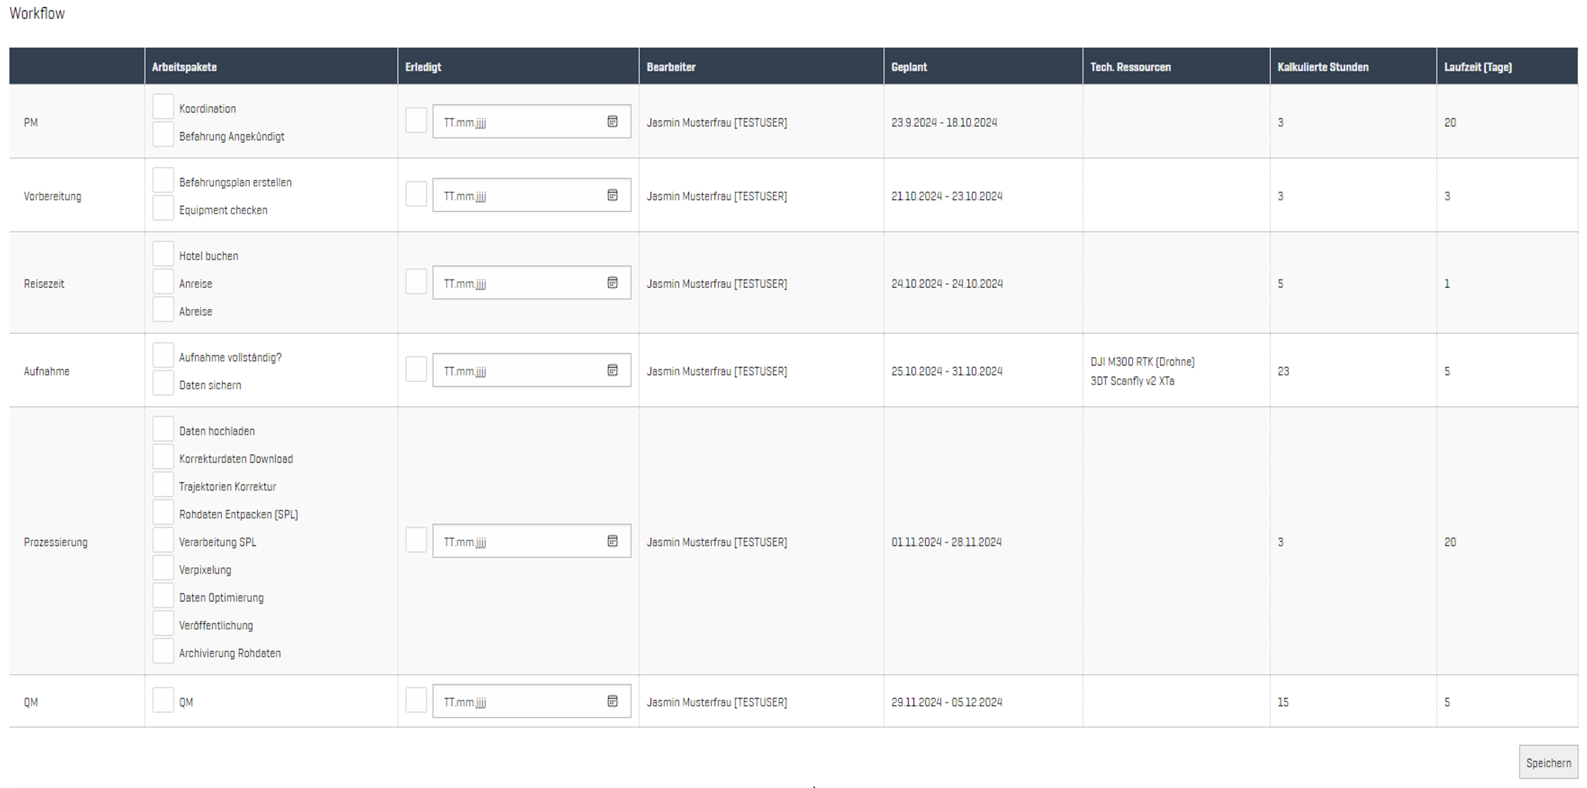Check the Koordination work package

[163, 107]
